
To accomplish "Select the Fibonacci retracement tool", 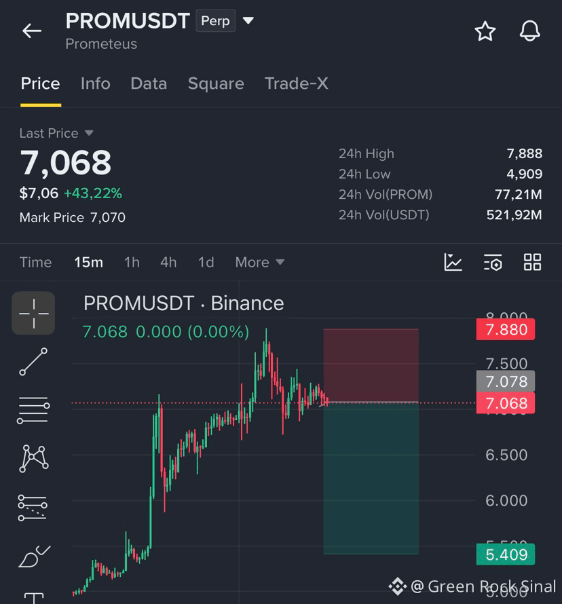I will pos(33,508).
